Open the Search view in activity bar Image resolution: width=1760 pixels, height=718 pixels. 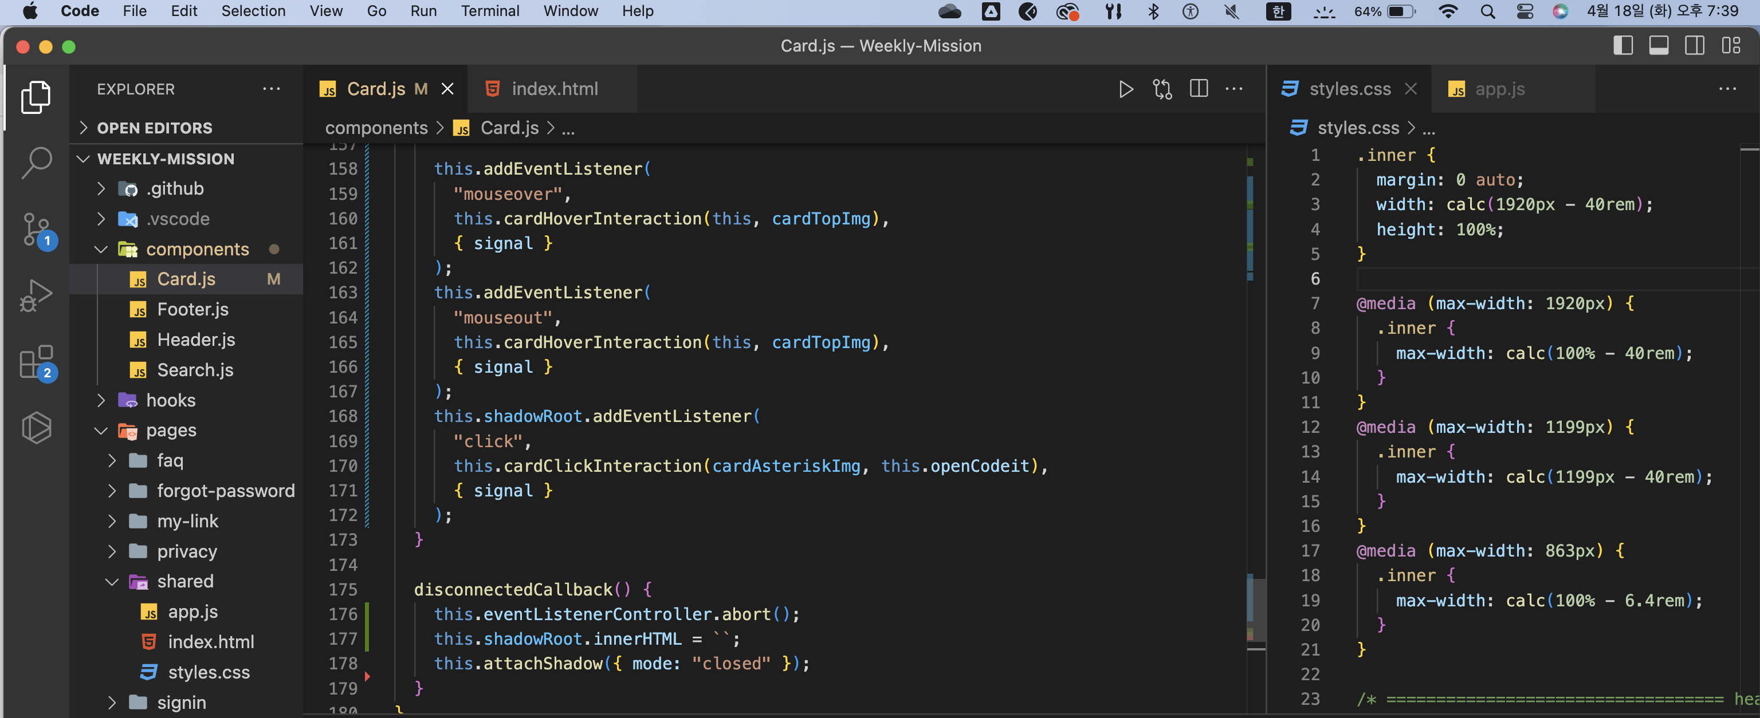36,163
